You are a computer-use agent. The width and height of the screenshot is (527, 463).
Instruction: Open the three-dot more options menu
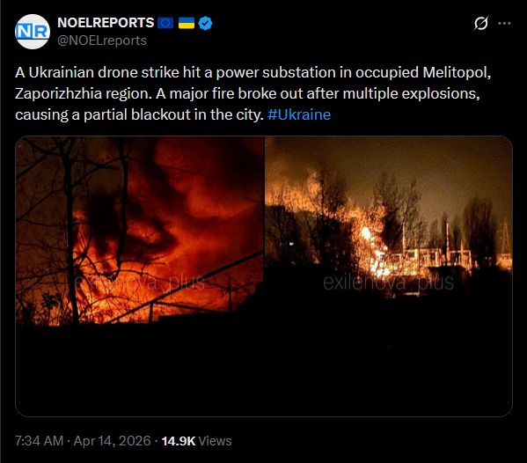point(504,23)
